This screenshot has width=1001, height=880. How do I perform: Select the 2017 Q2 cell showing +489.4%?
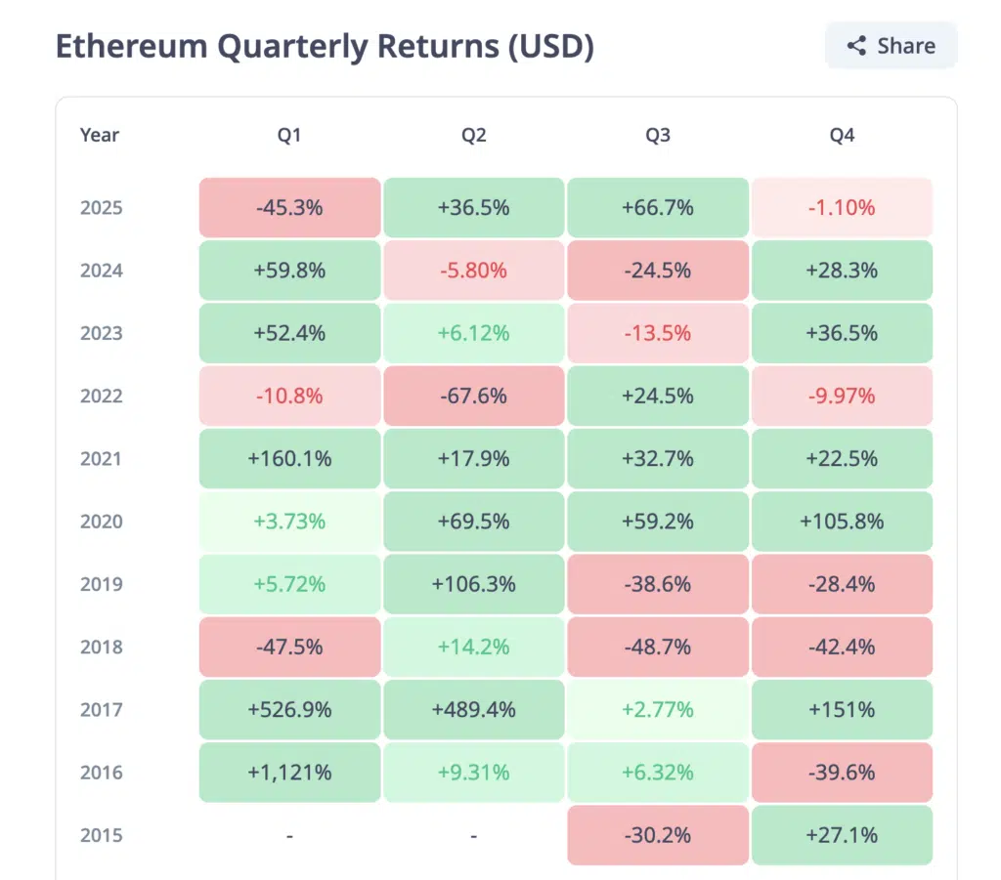tap(474, 709)
